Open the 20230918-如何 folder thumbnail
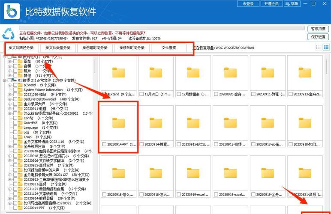Screen dimensions: 331x214 click(x=305, y=123)
